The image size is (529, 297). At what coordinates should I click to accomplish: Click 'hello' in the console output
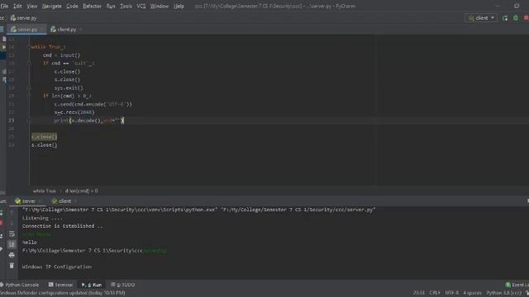coord(30,242)
